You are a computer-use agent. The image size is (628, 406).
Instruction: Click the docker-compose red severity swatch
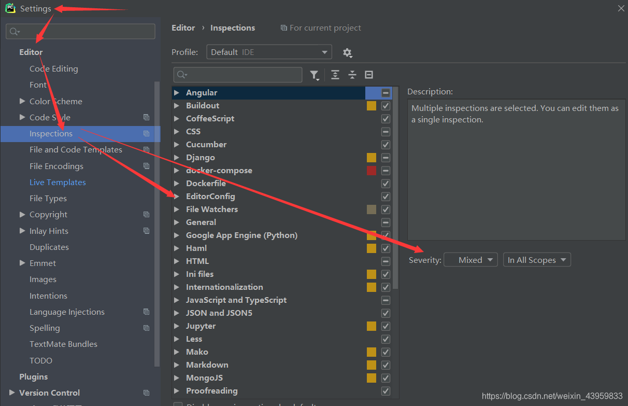click(372, 171)
